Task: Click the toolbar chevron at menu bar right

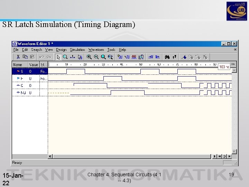Action: (x=235, y=50)
